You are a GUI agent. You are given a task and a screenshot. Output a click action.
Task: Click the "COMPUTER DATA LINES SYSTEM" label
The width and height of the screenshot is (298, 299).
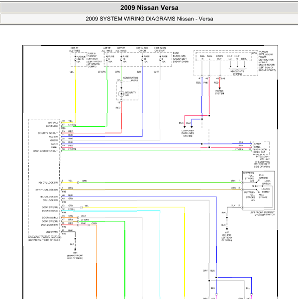coord(188,133)
